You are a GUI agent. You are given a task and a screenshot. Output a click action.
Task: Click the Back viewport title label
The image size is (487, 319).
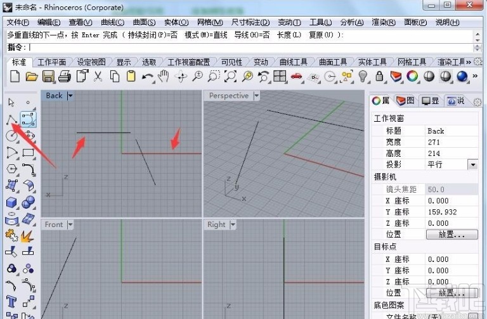coord(55,96)
